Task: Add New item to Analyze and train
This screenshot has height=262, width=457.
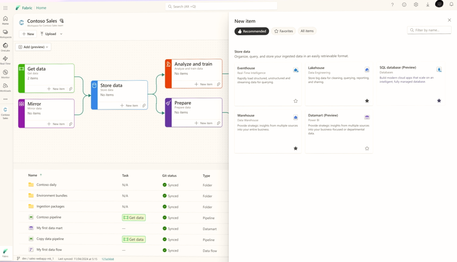Action: click(203, 84)
